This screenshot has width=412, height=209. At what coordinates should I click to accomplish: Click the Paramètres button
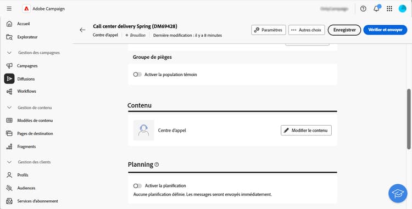pos(269,30)
